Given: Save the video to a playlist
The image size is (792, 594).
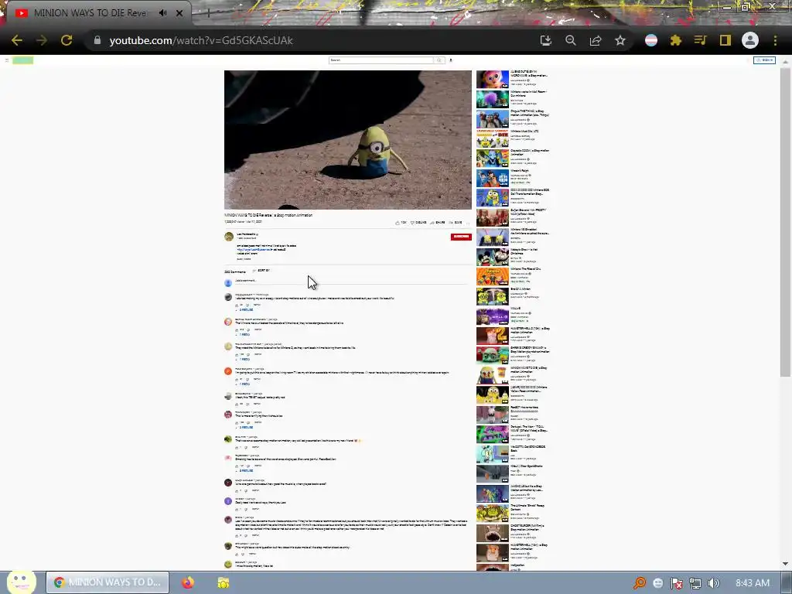Looking at the screenshot, I should (x=456, y=222).
